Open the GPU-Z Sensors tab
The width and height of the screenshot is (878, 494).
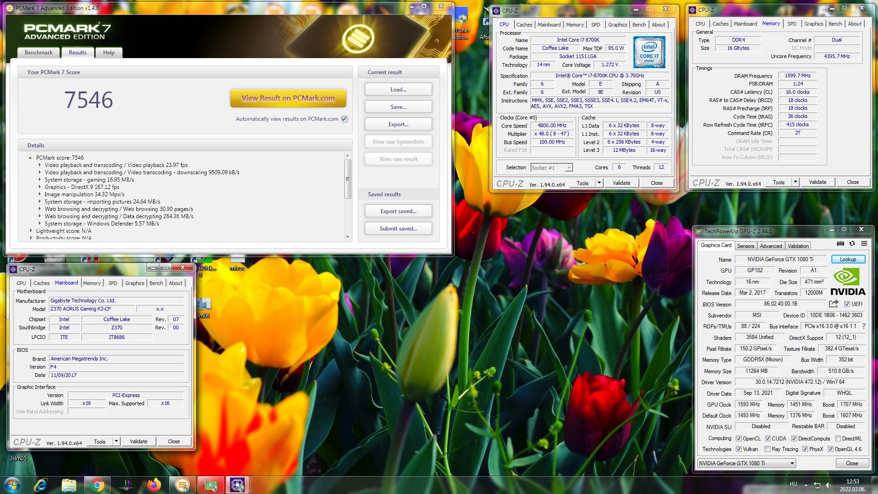[x=745, y=246]
